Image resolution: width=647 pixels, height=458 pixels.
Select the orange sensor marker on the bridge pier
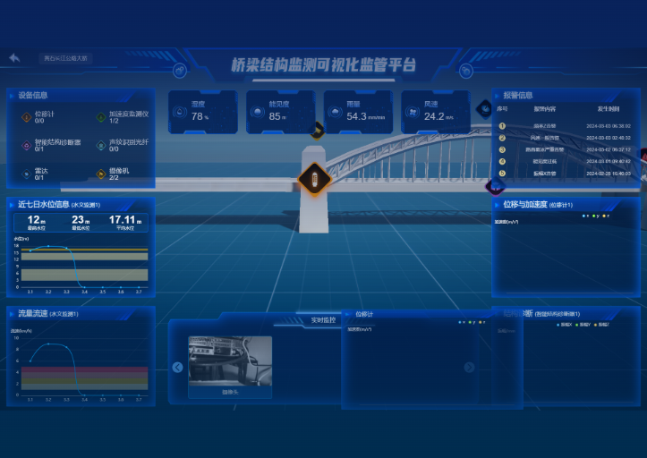point(314,179)
